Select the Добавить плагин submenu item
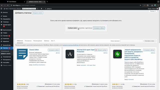 click(x=5, y=53)
